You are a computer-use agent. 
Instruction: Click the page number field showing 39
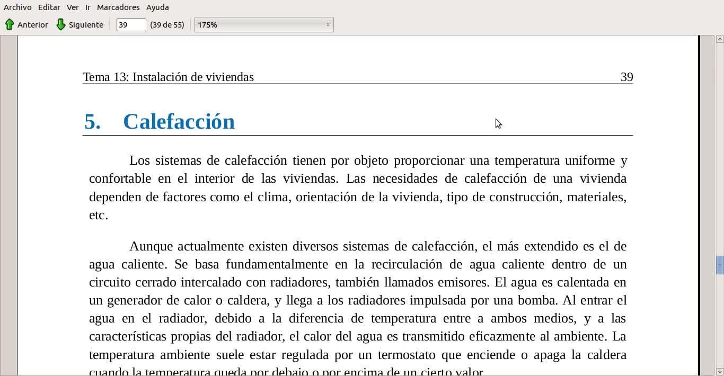coord(131,25)
